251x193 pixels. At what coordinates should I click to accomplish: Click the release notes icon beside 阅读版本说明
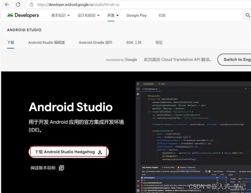click(61, 168)
